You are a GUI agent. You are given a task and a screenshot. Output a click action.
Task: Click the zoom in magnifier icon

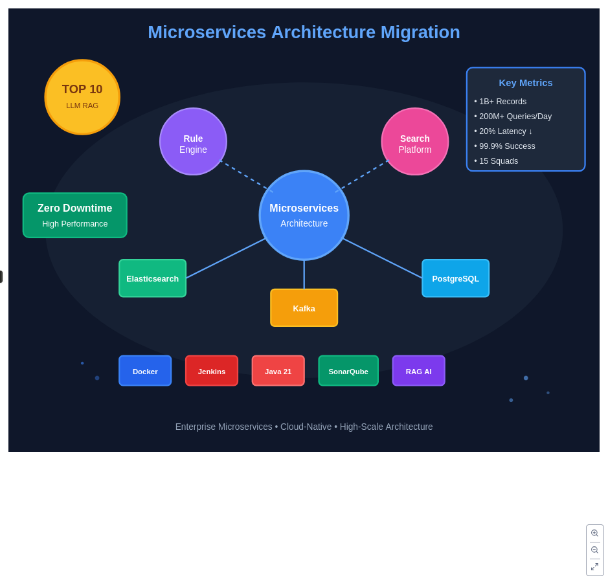pyautogui.click(x=594, y=533)
